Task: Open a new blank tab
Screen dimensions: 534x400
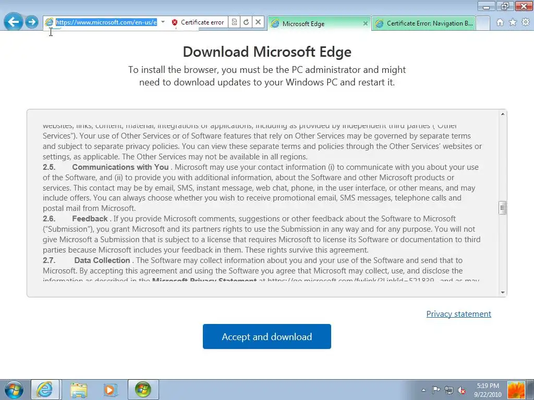Action: pyautogui.click(x=483, y=23)
